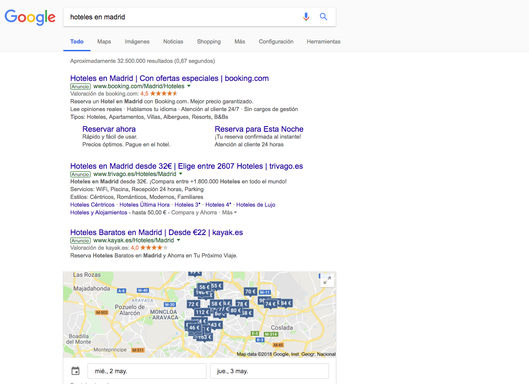Image resolution: width=529 pixels, height=384 pixels.
Task: Click the search box containing 'hoteles en madrid'
Action: click(181, 17)
